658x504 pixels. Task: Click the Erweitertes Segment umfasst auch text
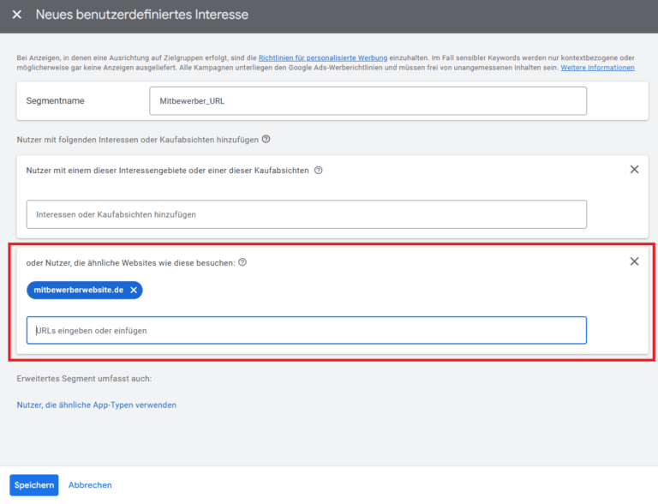[x=84, y=378]
